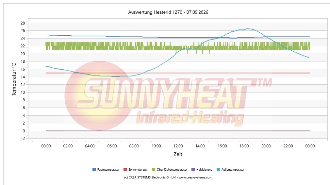Screen dimensions: 330x185
Task: Click the 26 temperature axis label
Action: [23, 31]
